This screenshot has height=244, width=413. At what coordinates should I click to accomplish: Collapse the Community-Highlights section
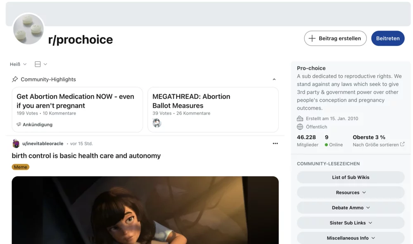tap(274, 79)
